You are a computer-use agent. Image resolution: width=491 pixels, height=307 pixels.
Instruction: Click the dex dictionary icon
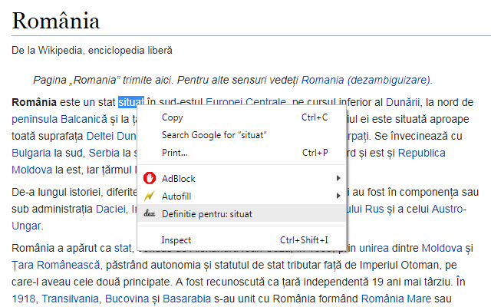point(150,213)
